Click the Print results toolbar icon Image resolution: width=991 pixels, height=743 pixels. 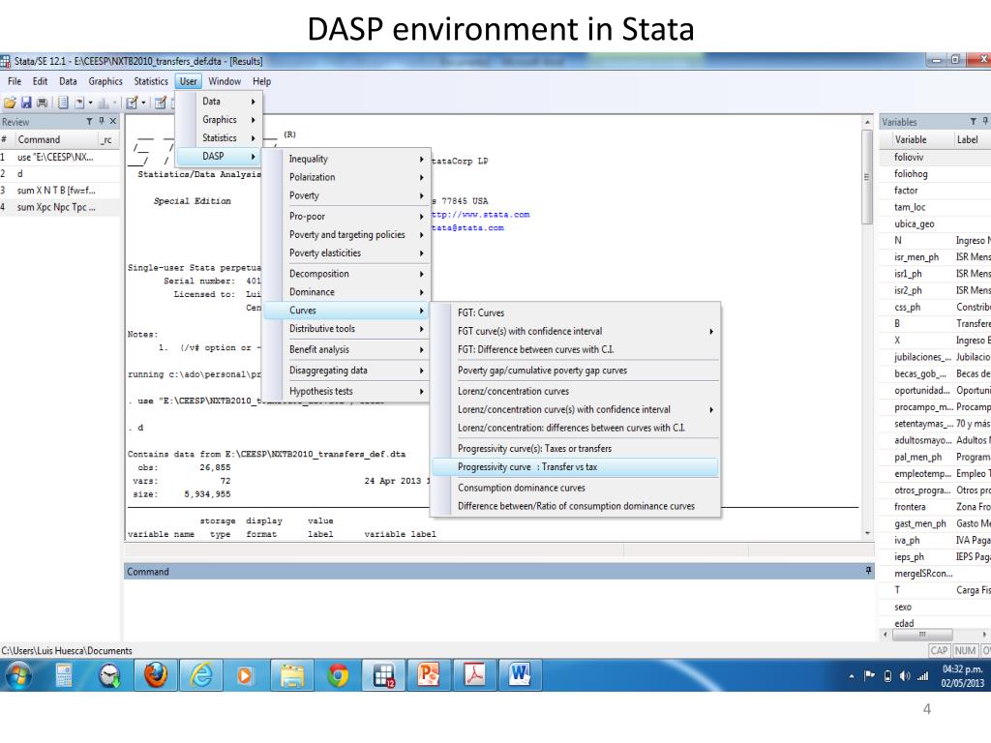43,103
